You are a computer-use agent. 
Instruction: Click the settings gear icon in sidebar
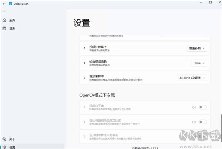pos(4,147)
